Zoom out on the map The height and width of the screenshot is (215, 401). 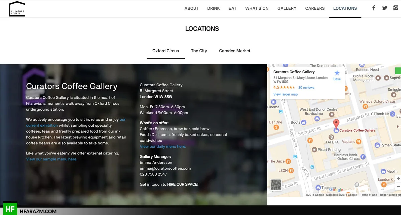click(x=398, y=186)
